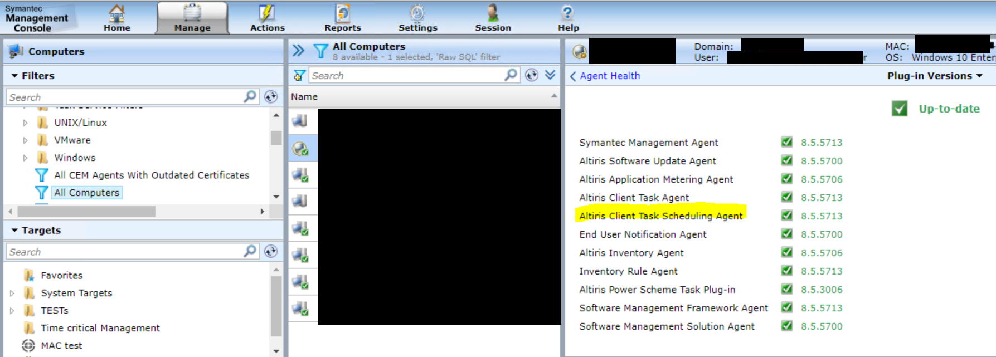Select the All Computers filter
The height and width of the screenshot is (357, 996).
(87, 193)
